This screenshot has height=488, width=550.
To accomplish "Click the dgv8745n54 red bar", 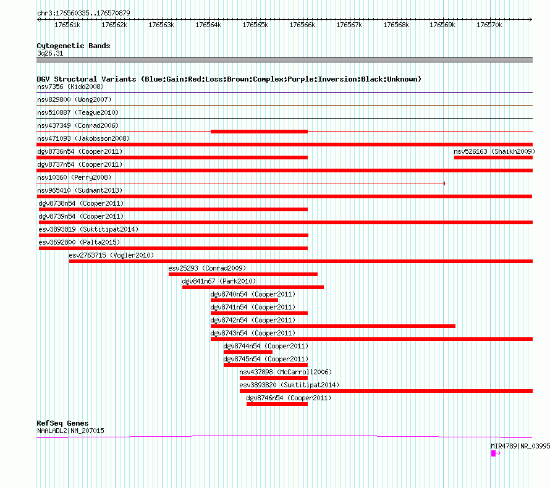I will click(x=266, y=365).
